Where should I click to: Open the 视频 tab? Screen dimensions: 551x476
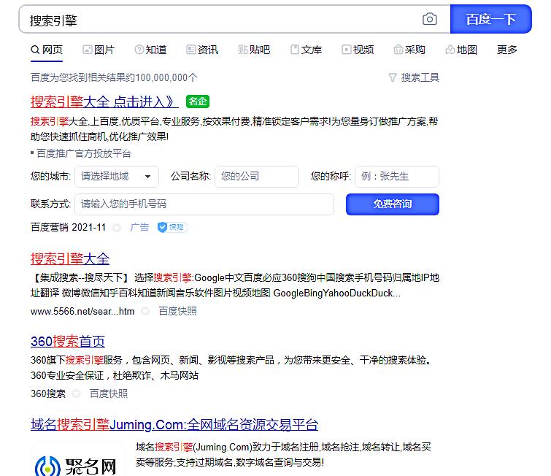[x=358, y=50]
